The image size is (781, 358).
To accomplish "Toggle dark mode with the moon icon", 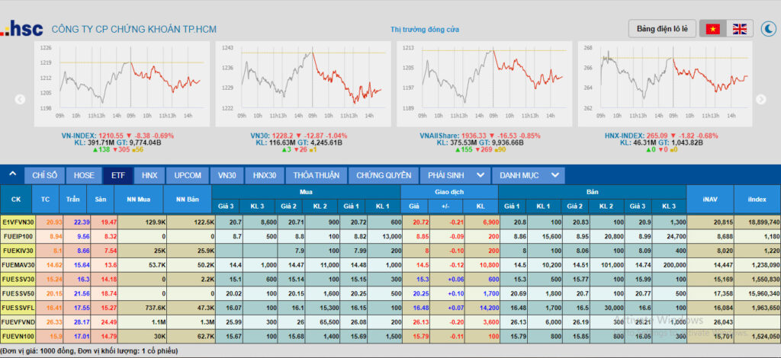I will pyautogui.click(x=768, y=29).
